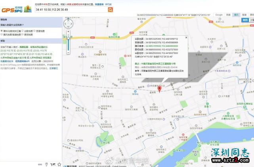
Task: Open the 批量查询 link above the search box
Action: 99,4
